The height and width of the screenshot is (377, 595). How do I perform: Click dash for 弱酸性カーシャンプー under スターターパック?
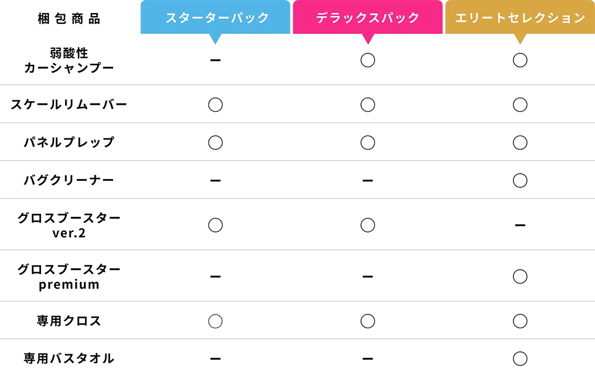pos(215,60)
